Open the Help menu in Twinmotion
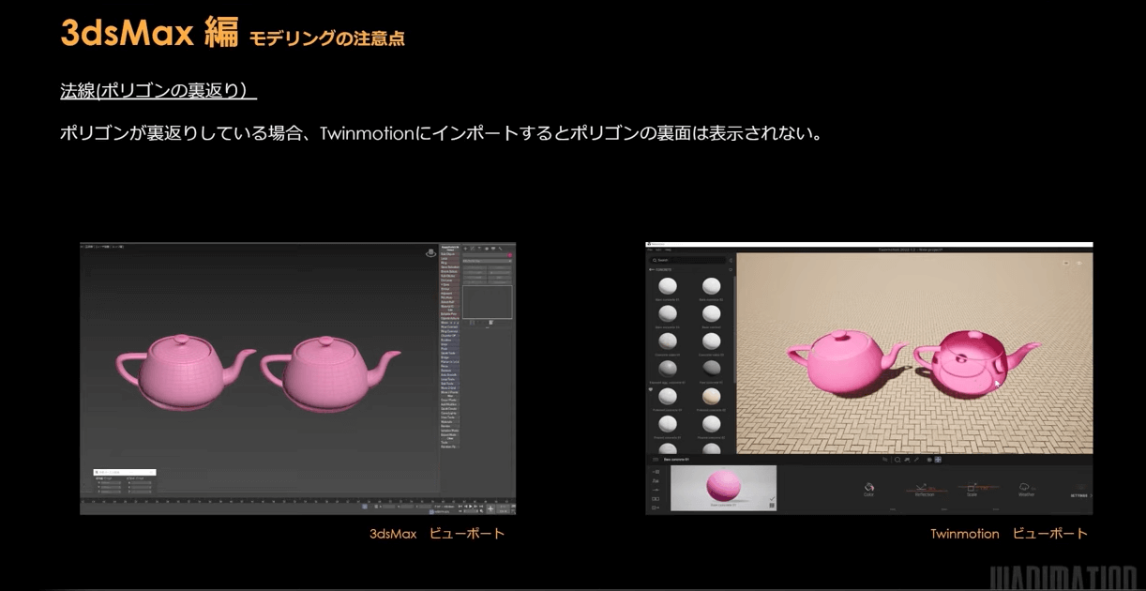The width and height of the screenshot is (1146, 591). click(668, 250)
